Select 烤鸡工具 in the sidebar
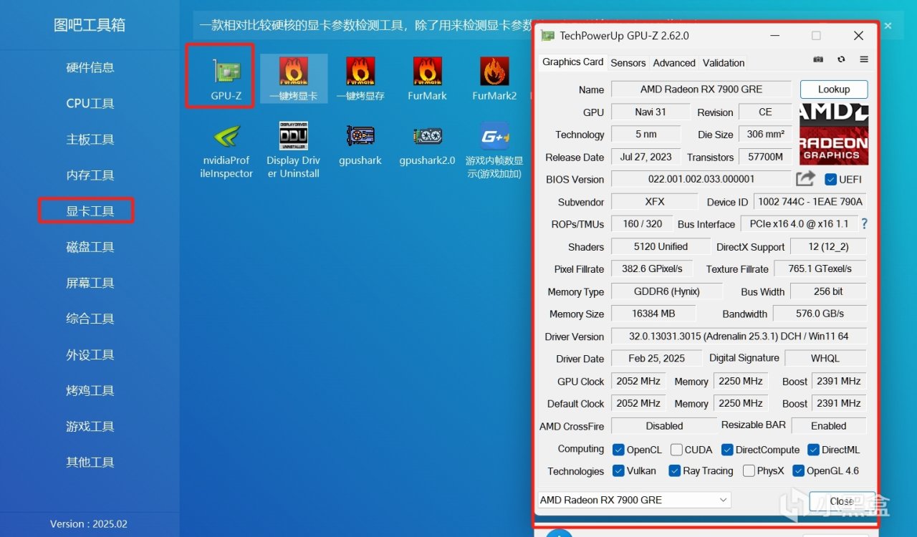The image size is (917, 537). 90,390
